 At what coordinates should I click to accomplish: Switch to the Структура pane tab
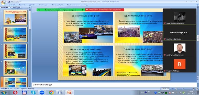[x=16, y=8]
